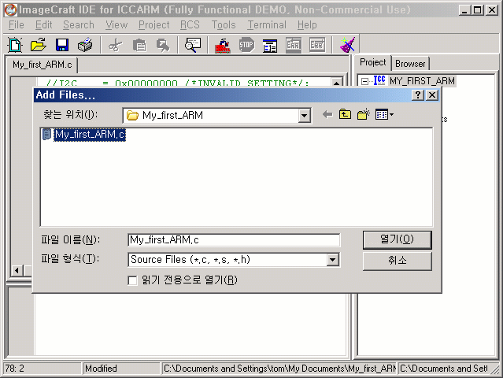This screenshot has height=378, width=503.
Task: Switch to the Browser tab
Action: 410,64
